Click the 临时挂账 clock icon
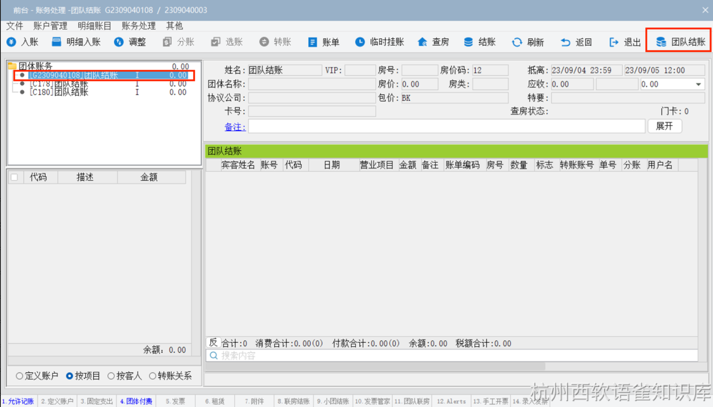This screenshot has height=407, width=713. pyautogui.click(x=360, y=42)
